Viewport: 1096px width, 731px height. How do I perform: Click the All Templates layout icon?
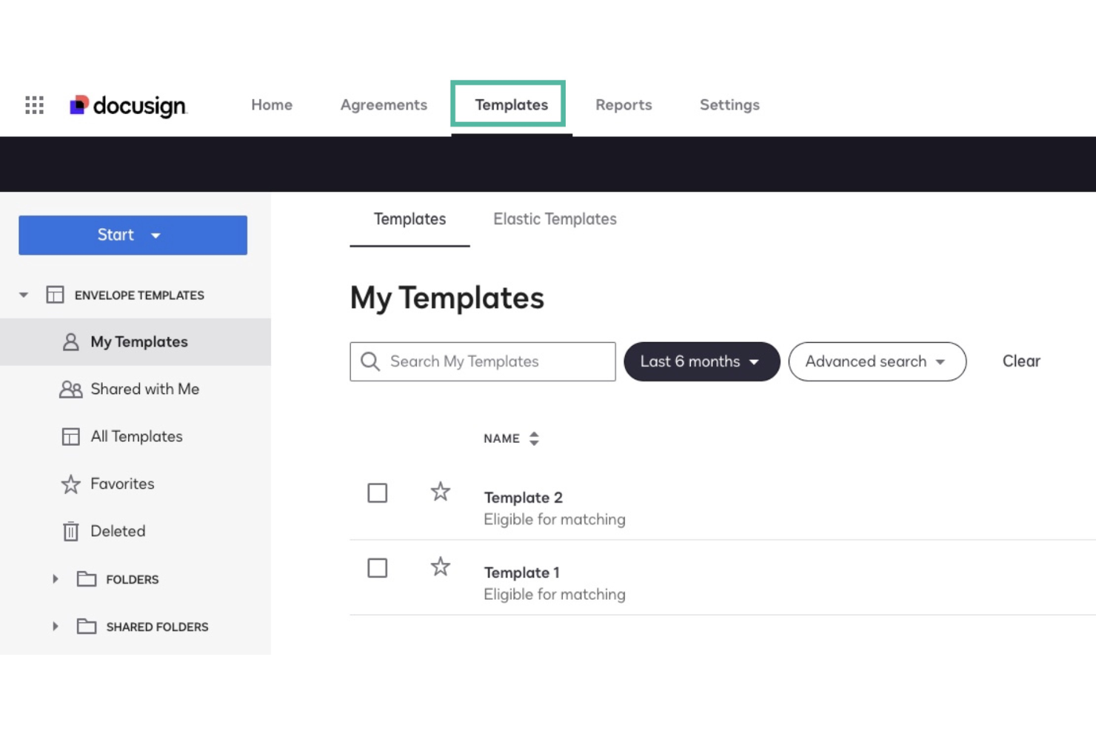pyautogui.click(x=70, y=437)
